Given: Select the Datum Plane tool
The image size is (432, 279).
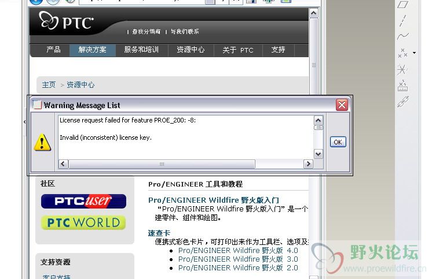Looking at the screenshot, I should (x=403, y=5).
